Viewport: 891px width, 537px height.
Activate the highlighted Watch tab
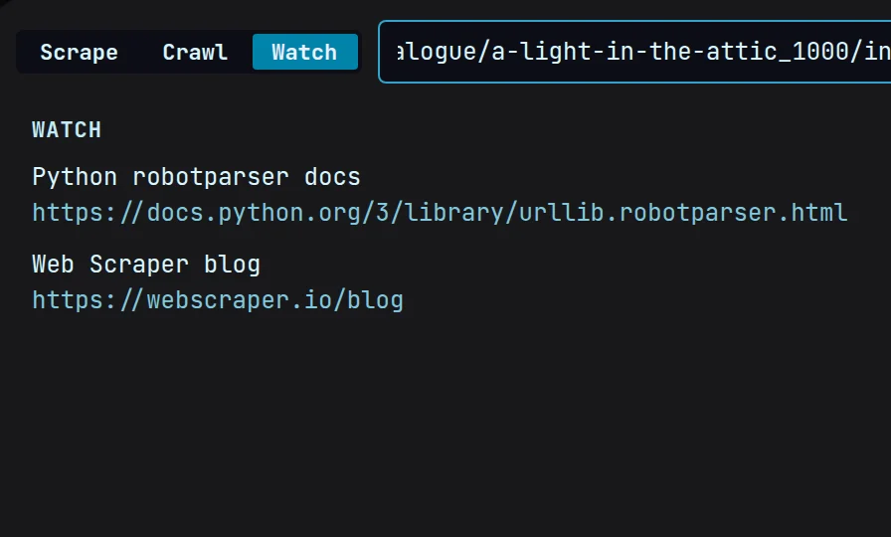[305, 52]
